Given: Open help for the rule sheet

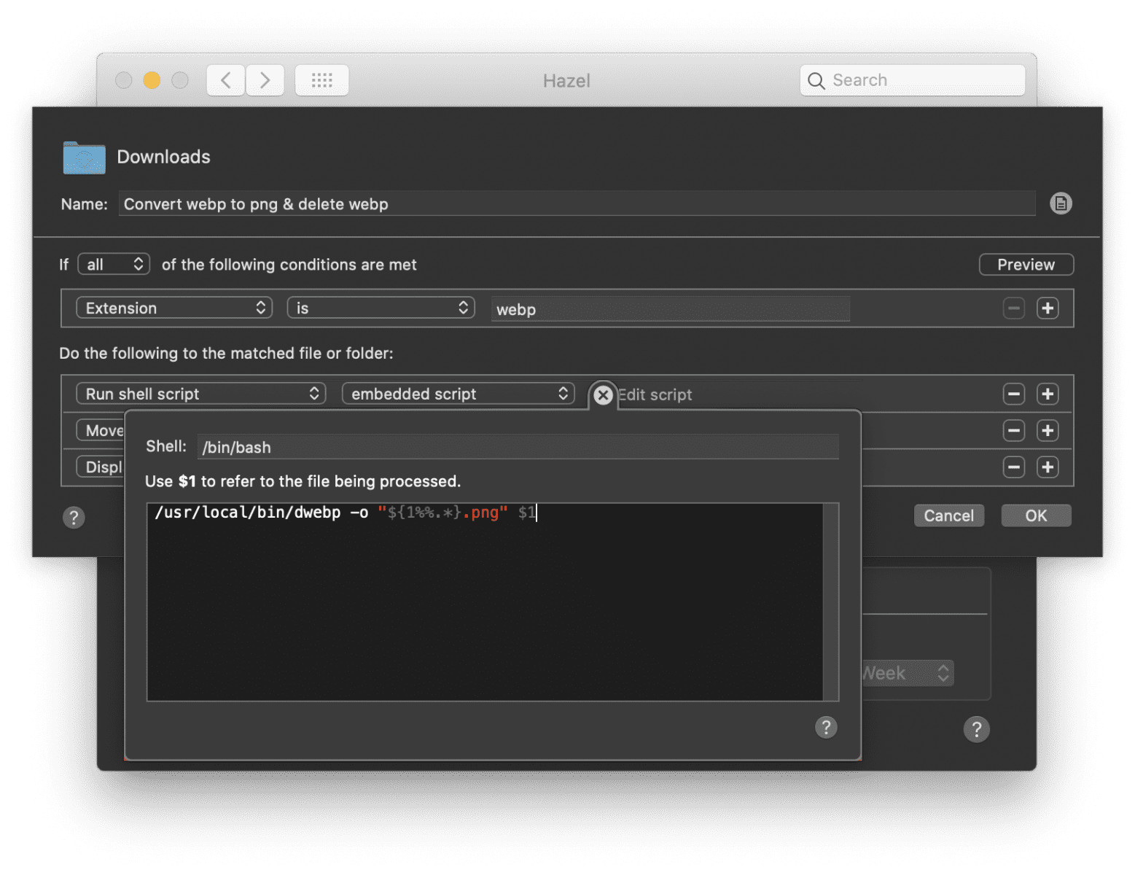Looking at the screenshot, I should click(74, 518).
